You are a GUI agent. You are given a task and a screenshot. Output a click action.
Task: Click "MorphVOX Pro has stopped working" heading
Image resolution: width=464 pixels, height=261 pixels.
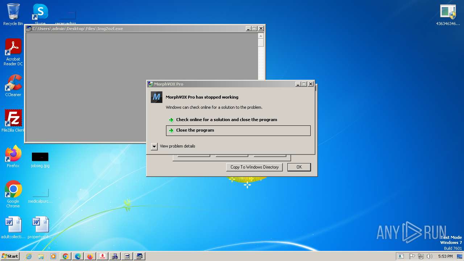click(x=202, y=97)
